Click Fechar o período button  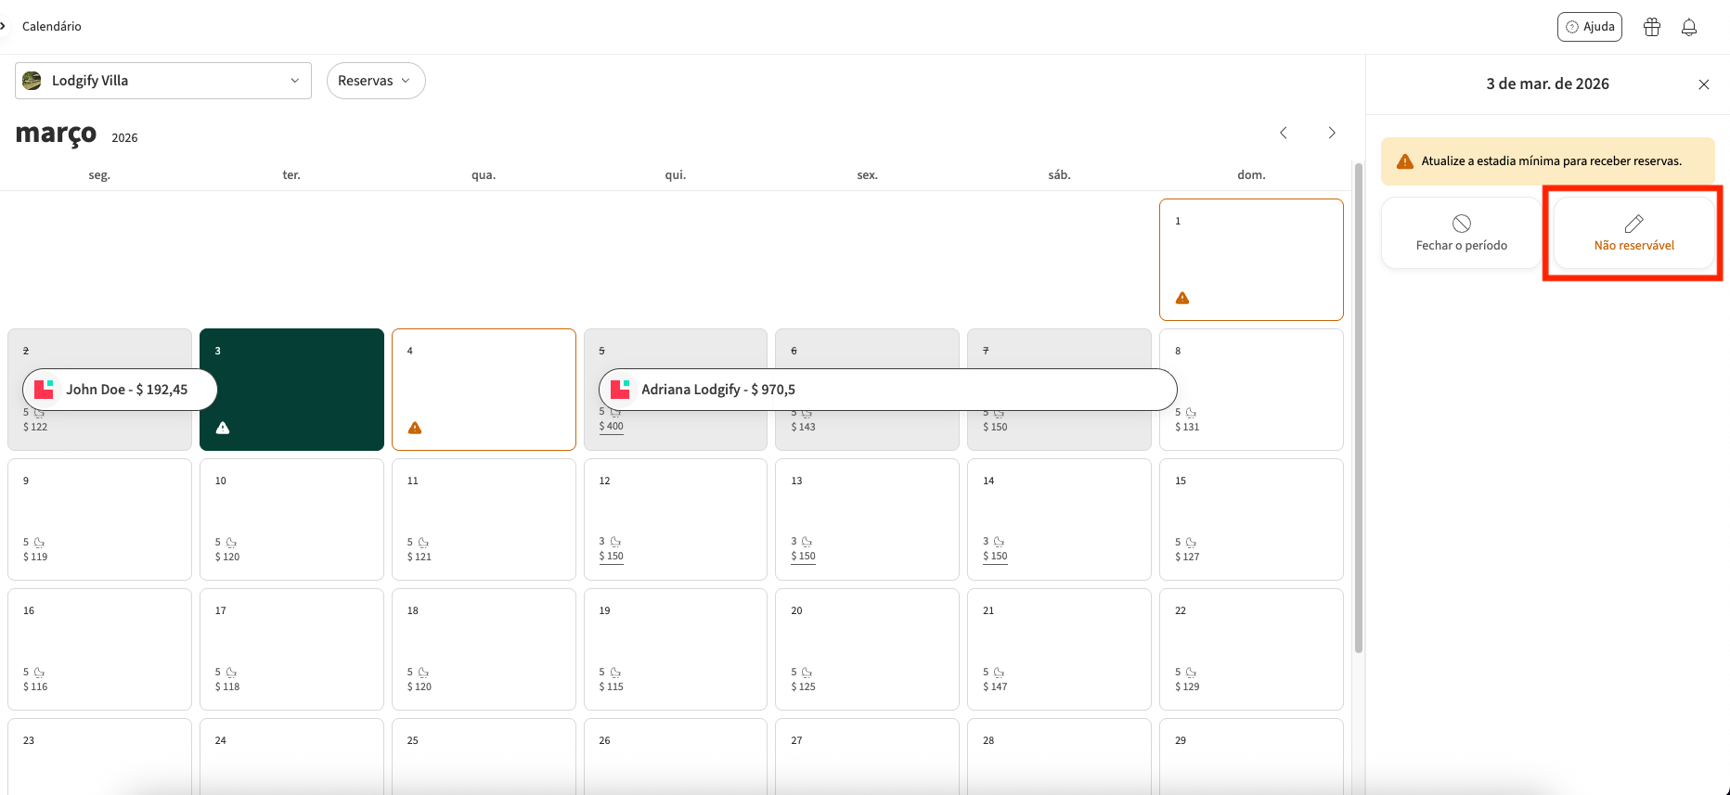[x=1461, y=233]
